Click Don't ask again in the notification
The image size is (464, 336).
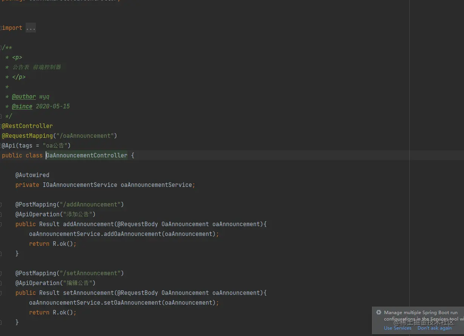[x=435, y=328]
